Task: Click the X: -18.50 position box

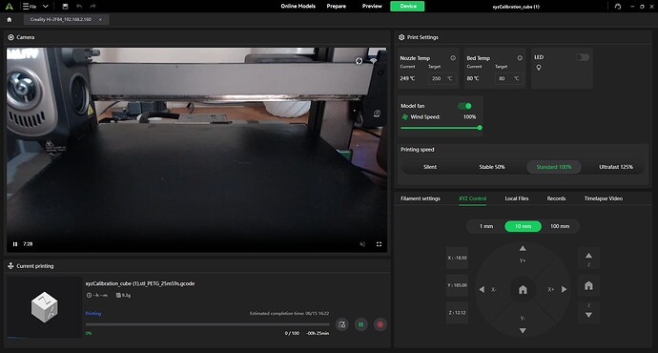Action: pos(457,258)
